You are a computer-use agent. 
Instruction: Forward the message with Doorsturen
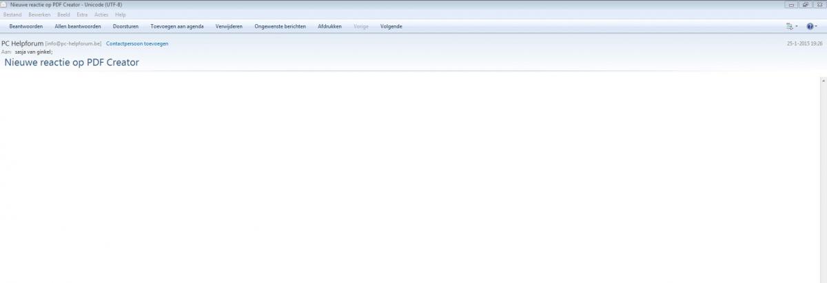pyautogui.click(x=125, y=26)
